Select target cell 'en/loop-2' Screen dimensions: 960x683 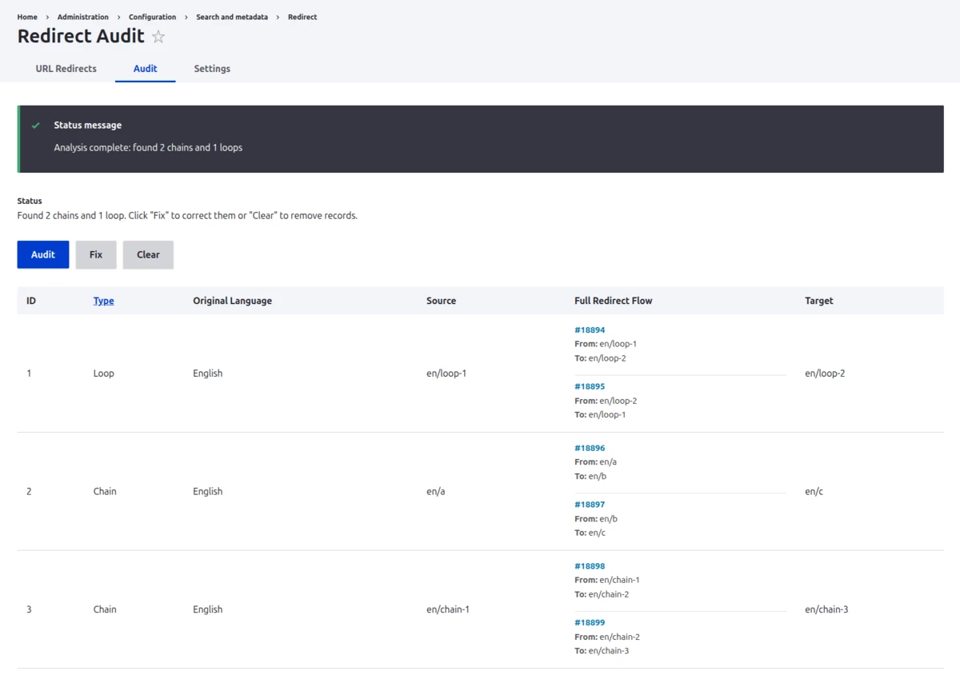(825, 373)
